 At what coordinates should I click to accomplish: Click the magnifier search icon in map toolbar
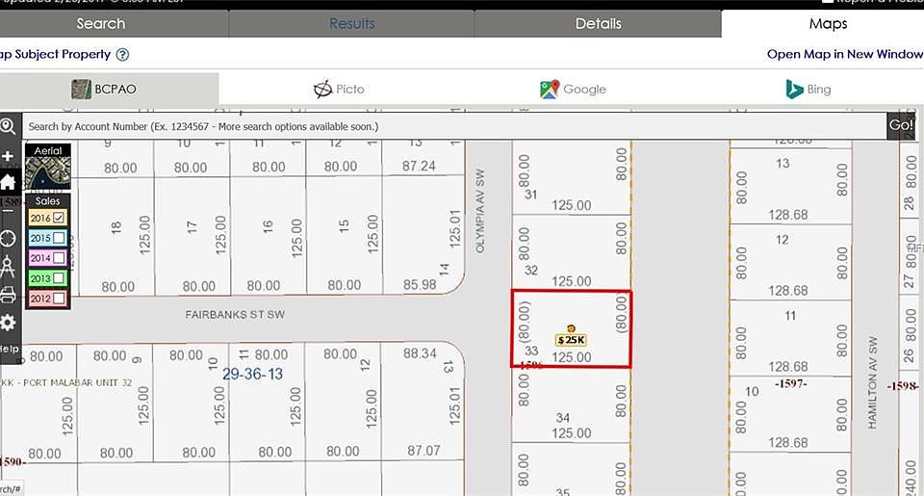pos(8,127)
